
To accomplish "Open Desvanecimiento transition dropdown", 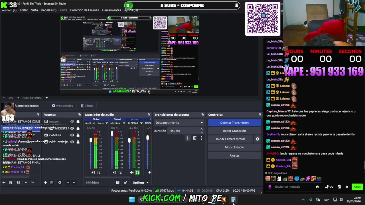I will point(179,123).
